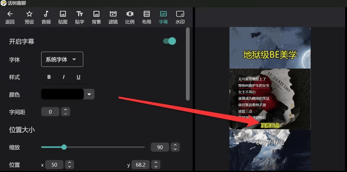The image size is (347, 172).
Task: Select the 滤镜 filter icon
Action: [113, 14]
